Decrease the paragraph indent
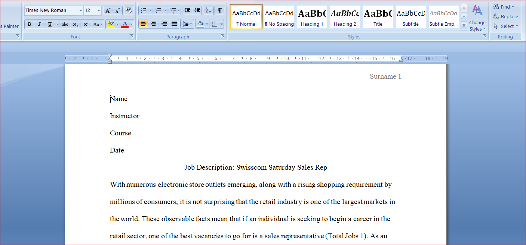Screen dimensions: 526x245 187,10
